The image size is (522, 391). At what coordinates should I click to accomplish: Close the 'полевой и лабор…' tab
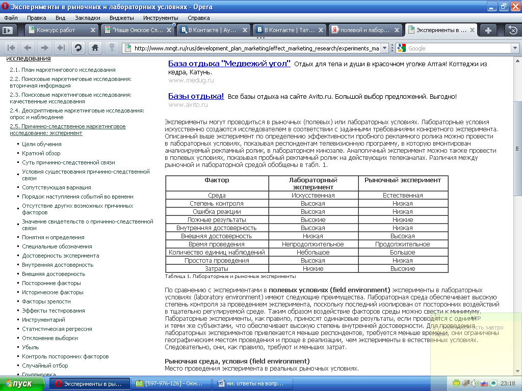397,30
